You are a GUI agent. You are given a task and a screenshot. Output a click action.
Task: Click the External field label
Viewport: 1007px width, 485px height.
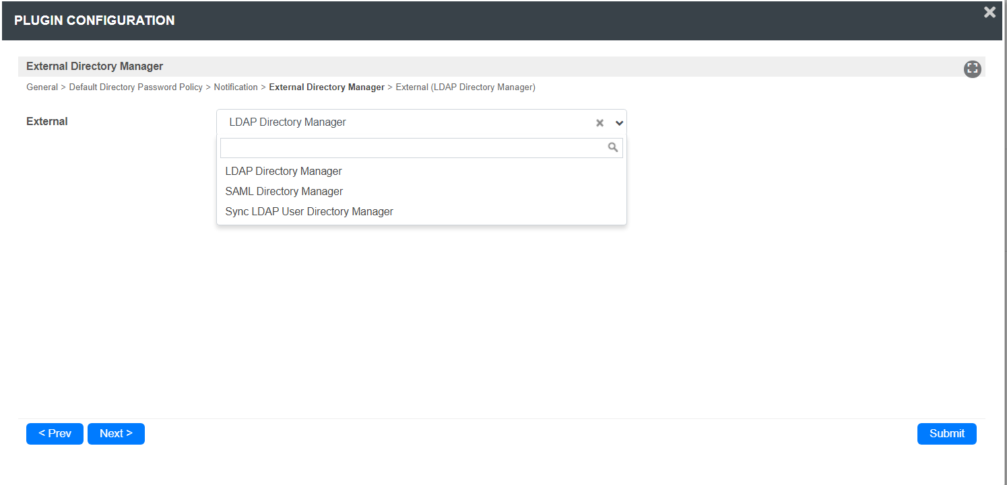coord(47,122)
